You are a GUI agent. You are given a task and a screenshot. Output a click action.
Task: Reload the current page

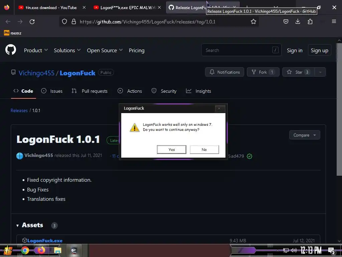point(32,22)
